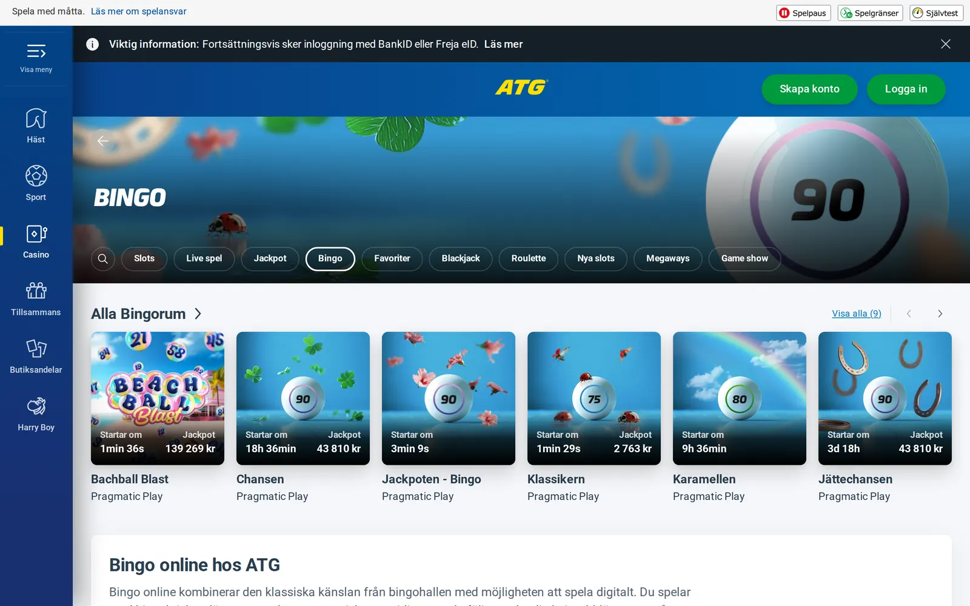Dismiss the Viktig information banner
The width and height of the screenshot is (970, 606).
[x=945, y=44]
